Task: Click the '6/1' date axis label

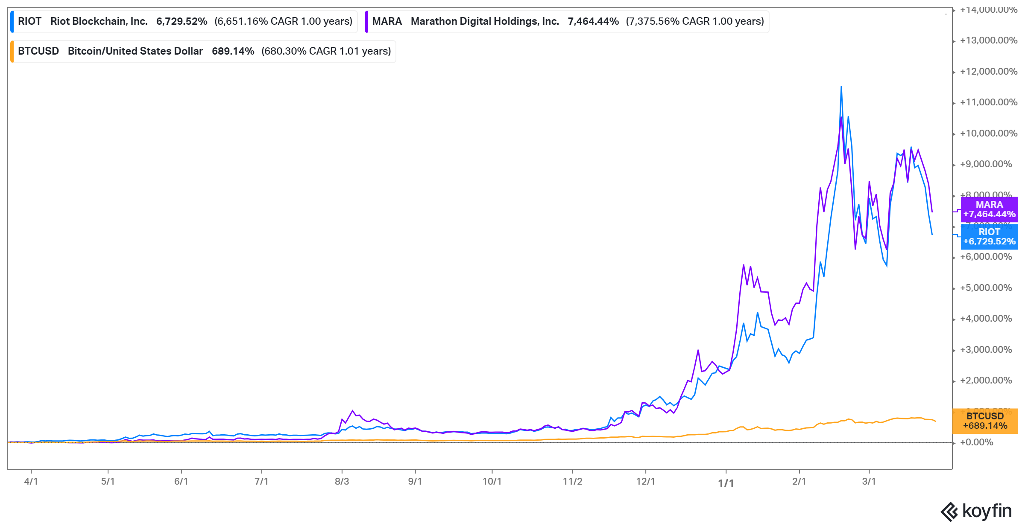Action: tap(181, 481)
